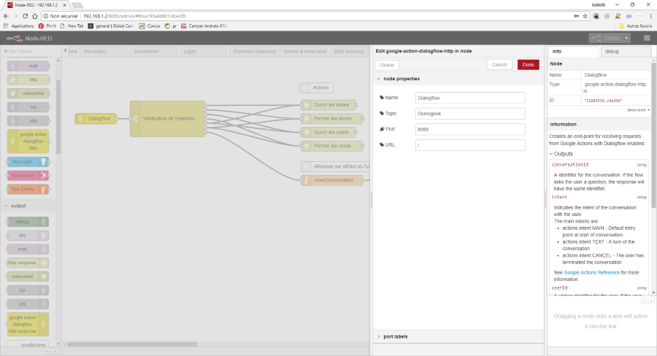Select the websocket input palette node
This screenshot has height=356, width=657.
(x=28, y=93)
